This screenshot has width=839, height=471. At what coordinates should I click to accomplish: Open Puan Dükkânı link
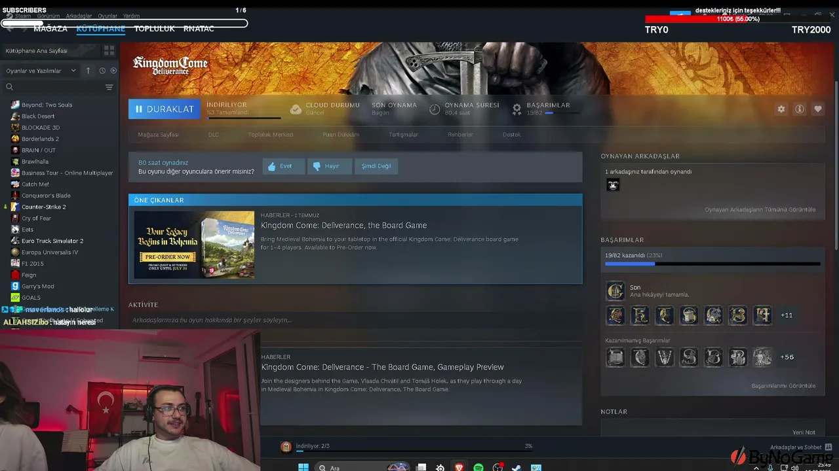click(x=341, y=135)
